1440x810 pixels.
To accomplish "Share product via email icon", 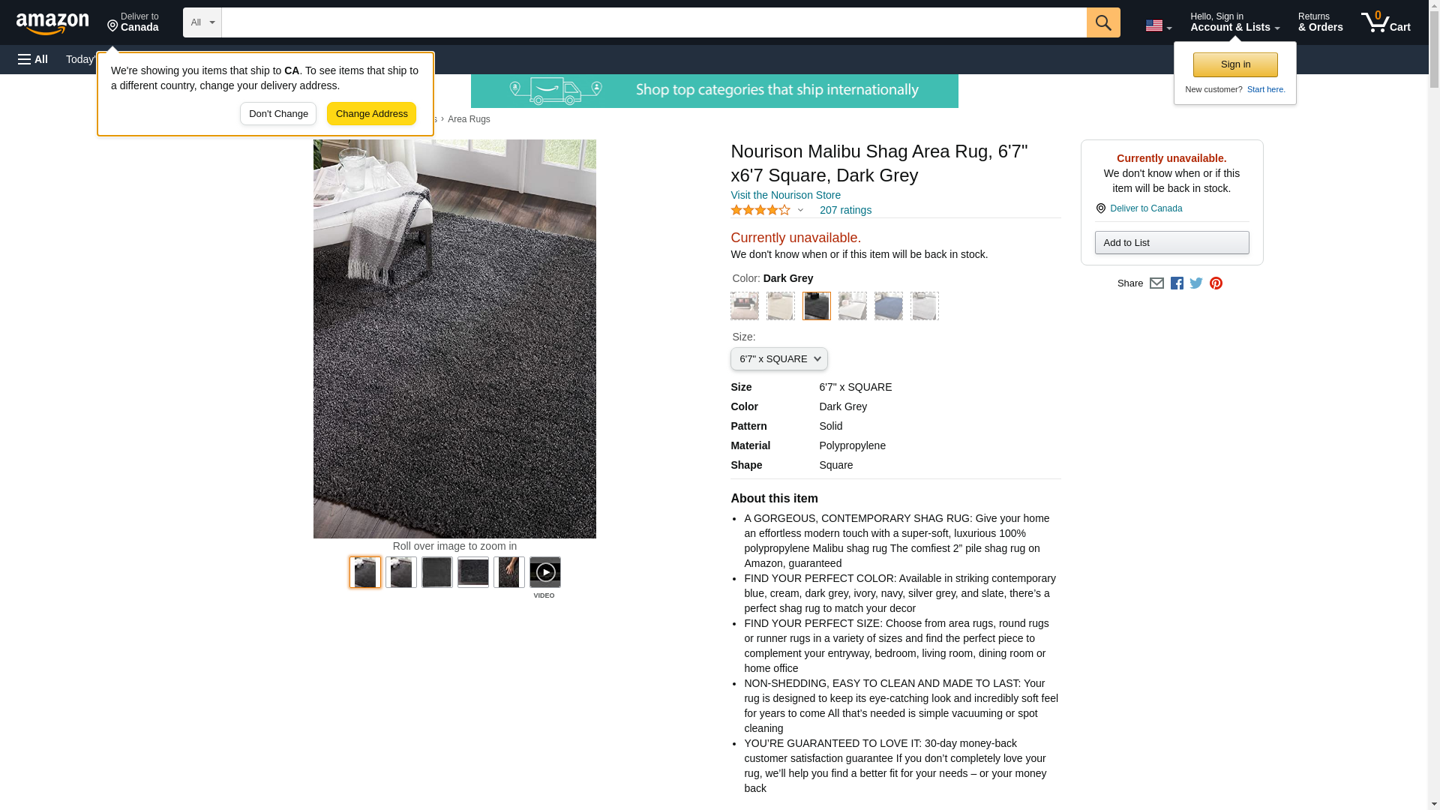I will (x=1156, y=283).
